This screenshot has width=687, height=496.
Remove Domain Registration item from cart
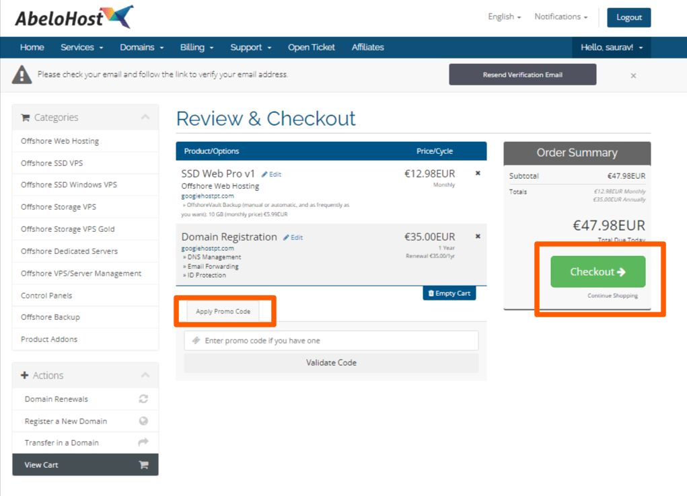click(478, 236)
